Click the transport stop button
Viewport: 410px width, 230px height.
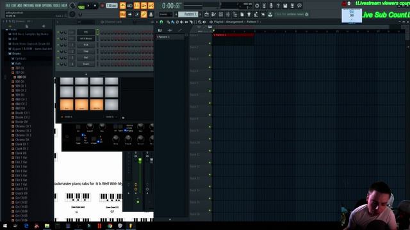coord(95,6)
